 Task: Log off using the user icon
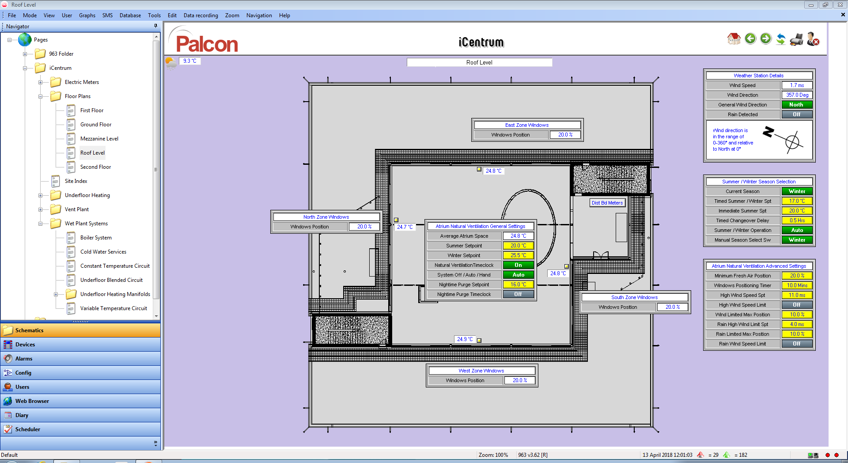coord(813,39)
